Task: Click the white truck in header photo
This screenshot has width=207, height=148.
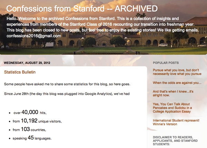Action: pyautogui.click(x=49, y=44)
